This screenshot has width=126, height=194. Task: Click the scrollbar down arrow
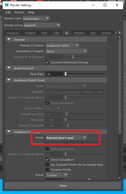119,178
